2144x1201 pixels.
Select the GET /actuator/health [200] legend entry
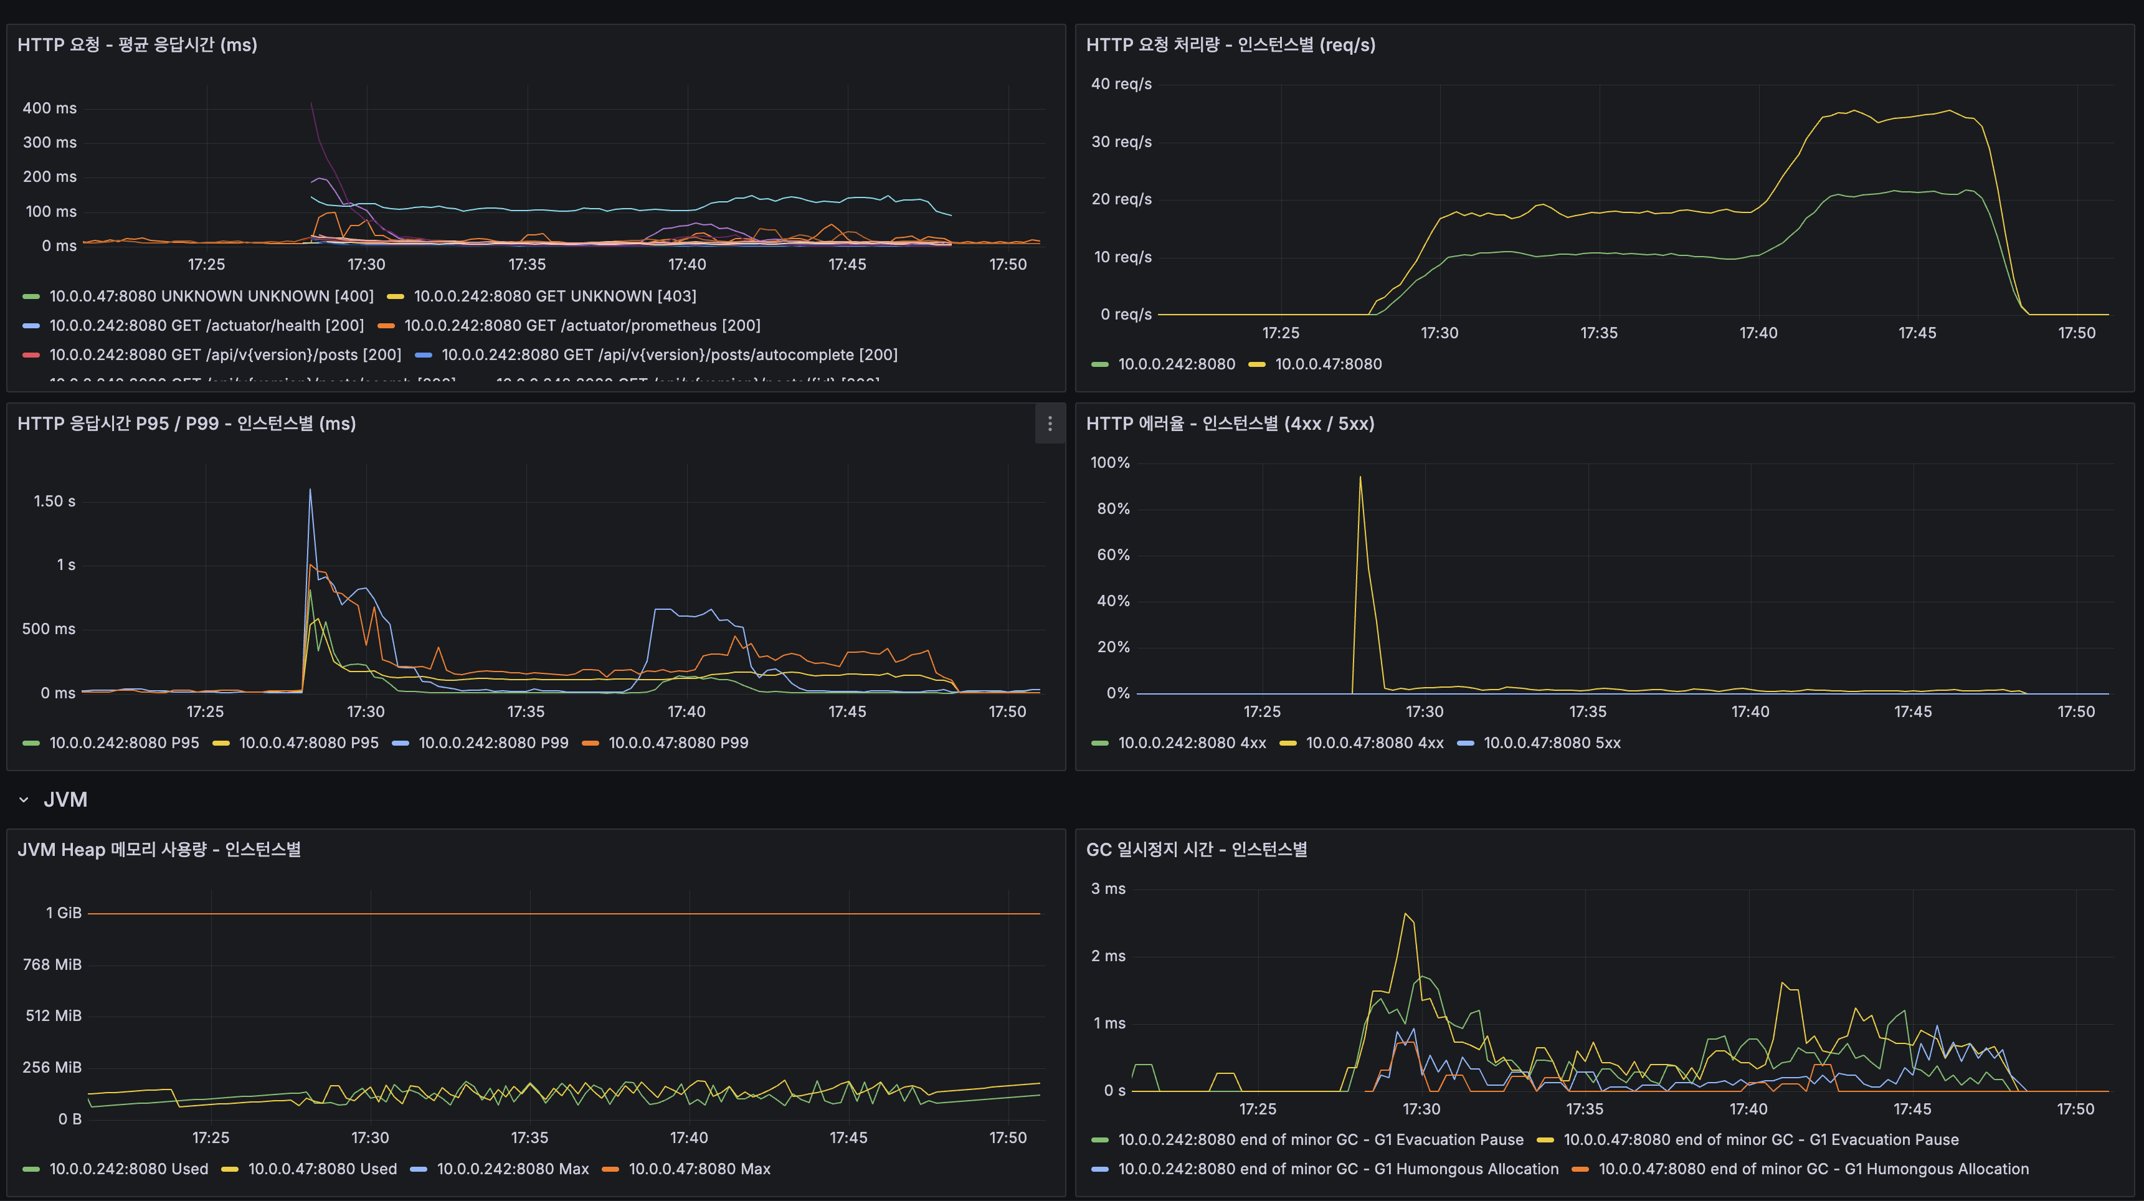[x=206, y=325]
